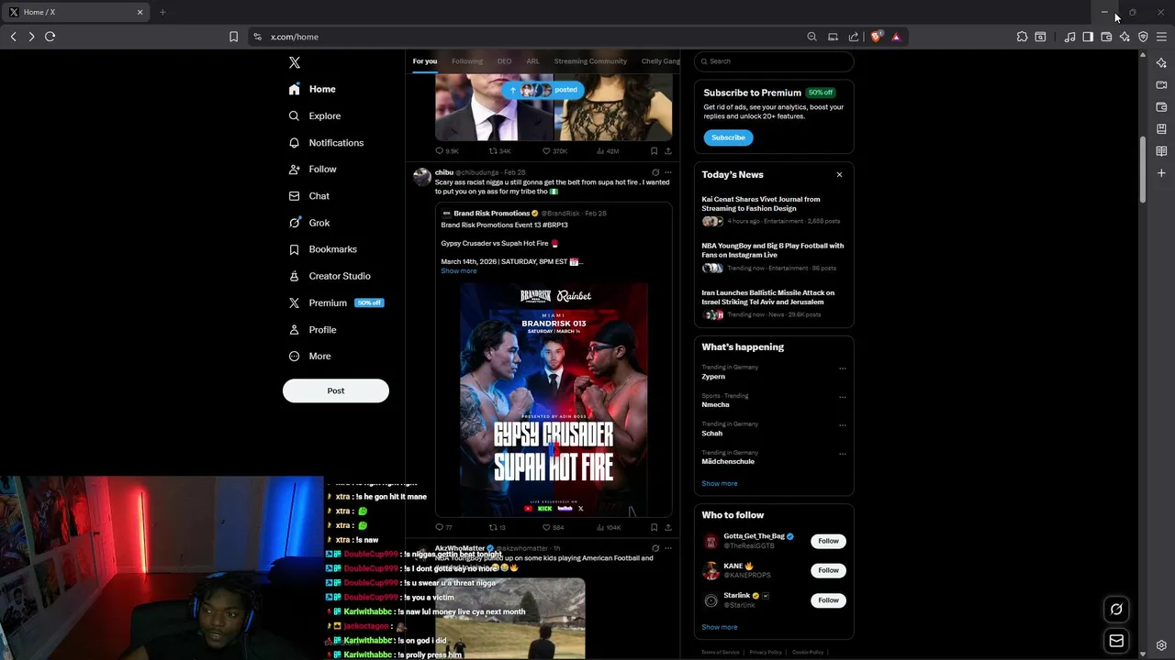Open three-dot menu on chibu's post

pos(667,172)
